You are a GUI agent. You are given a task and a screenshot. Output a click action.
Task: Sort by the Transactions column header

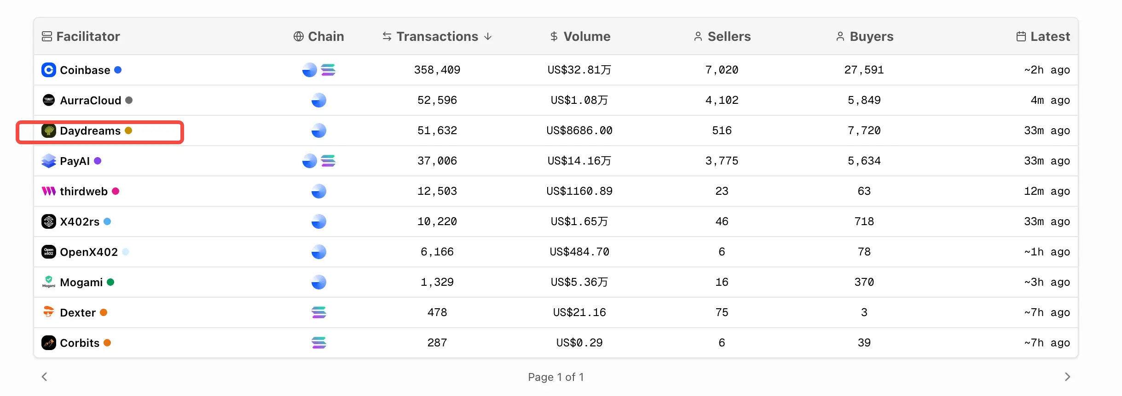437,36
